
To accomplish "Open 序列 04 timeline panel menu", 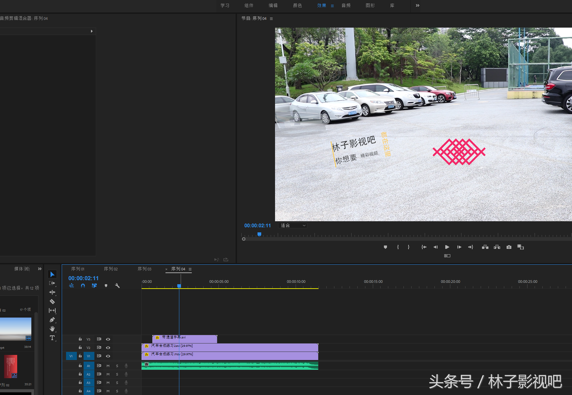I will coord(190,269).
